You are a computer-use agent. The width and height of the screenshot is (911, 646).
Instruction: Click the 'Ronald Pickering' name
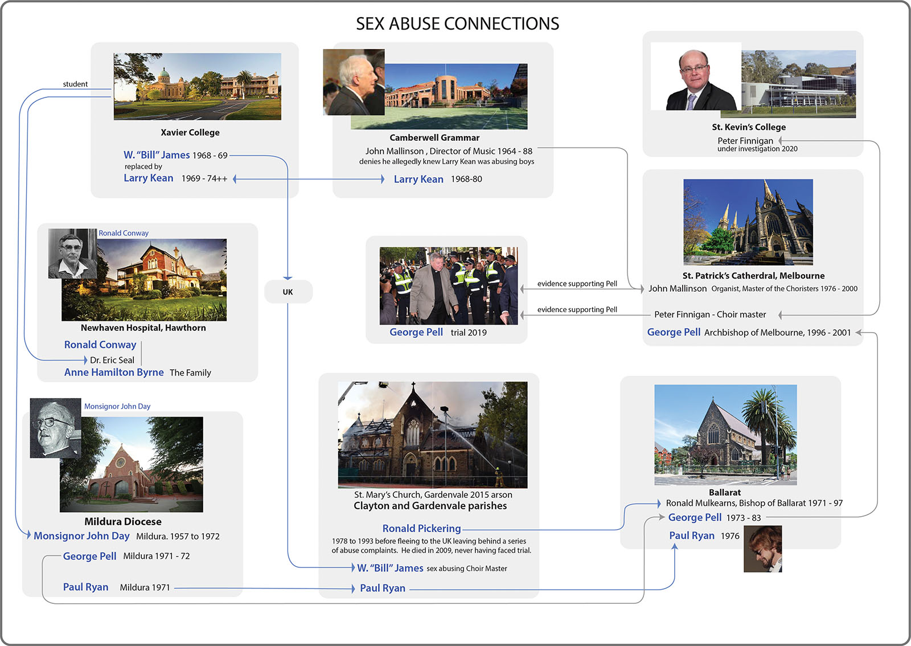click(x=421, y=529)
